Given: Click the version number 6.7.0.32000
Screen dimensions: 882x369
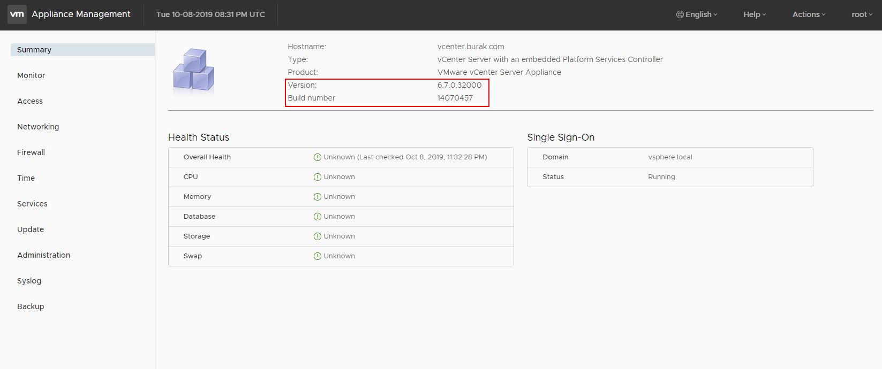Looking at the screenshot, I should click(x=459, y=85).
